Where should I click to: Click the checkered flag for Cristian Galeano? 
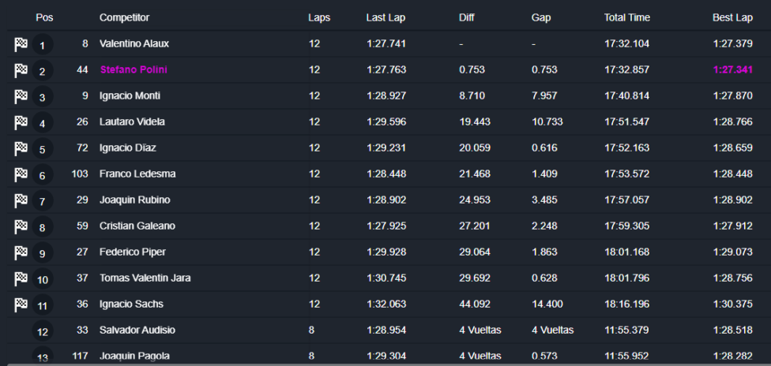click(21, 226)
